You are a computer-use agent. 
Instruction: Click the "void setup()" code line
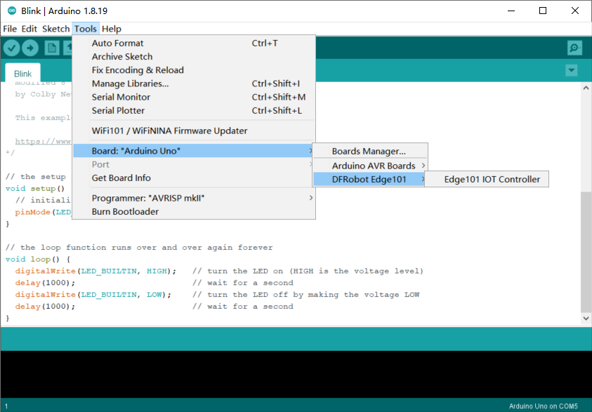pyautogui.click(x=35, y=188)
